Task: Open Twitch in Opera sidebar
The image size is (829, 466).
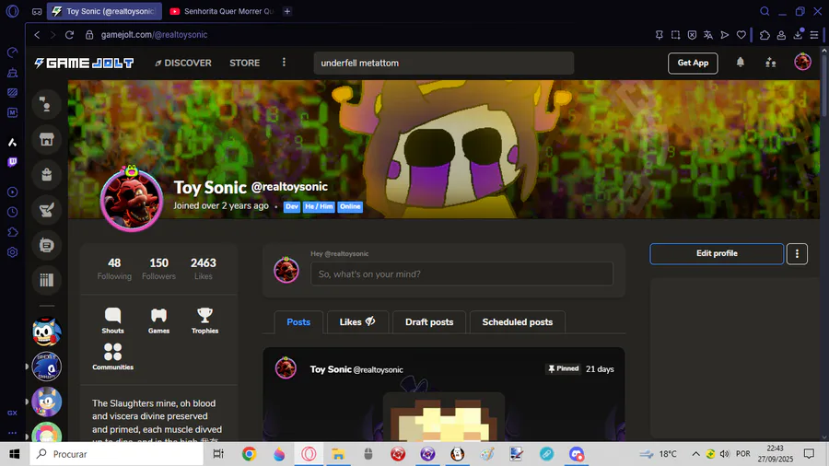Action: [12, 162]
